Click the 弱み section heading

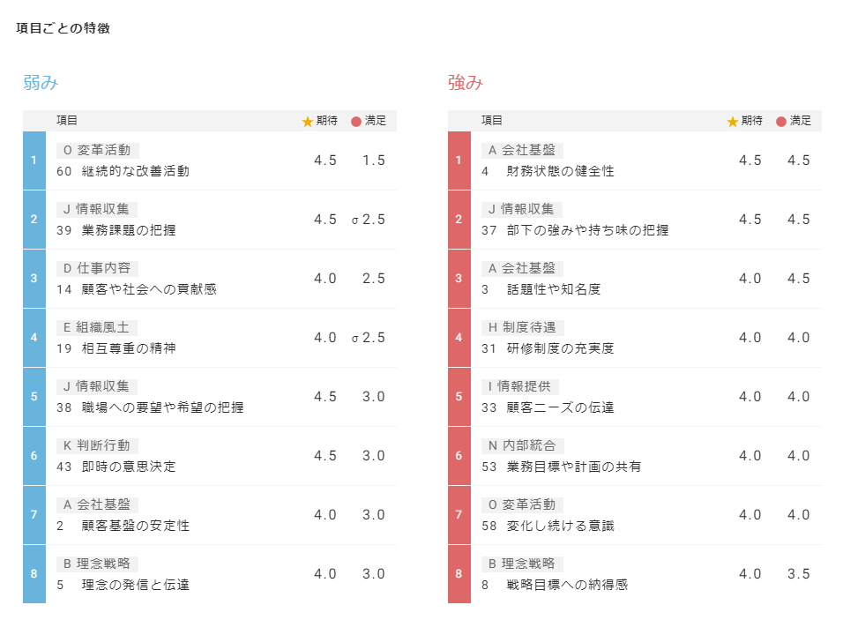pyautogui.click(x=41, y=83)
